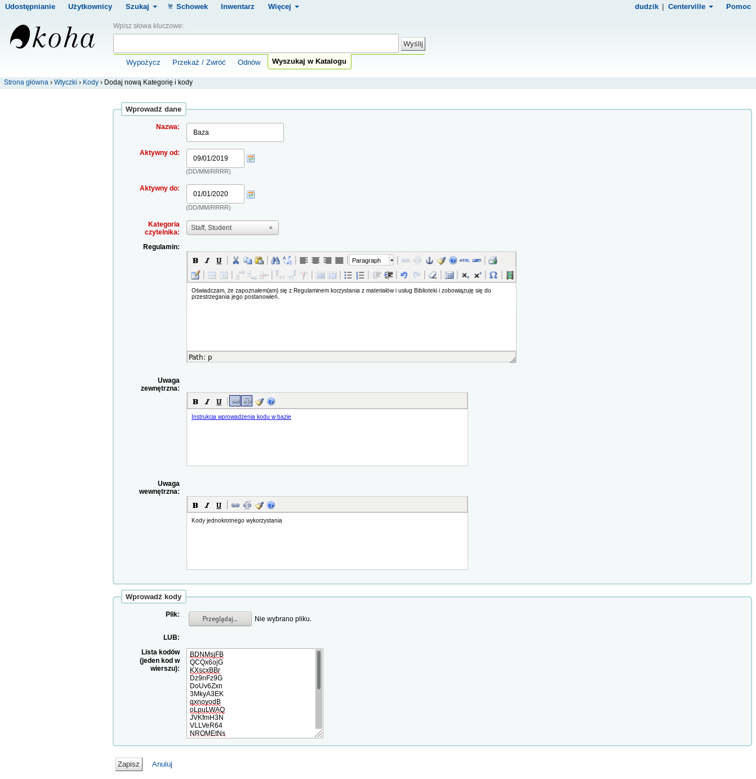Toggle underline in the Uwaga wewnętrzna editor

[219, 506]
